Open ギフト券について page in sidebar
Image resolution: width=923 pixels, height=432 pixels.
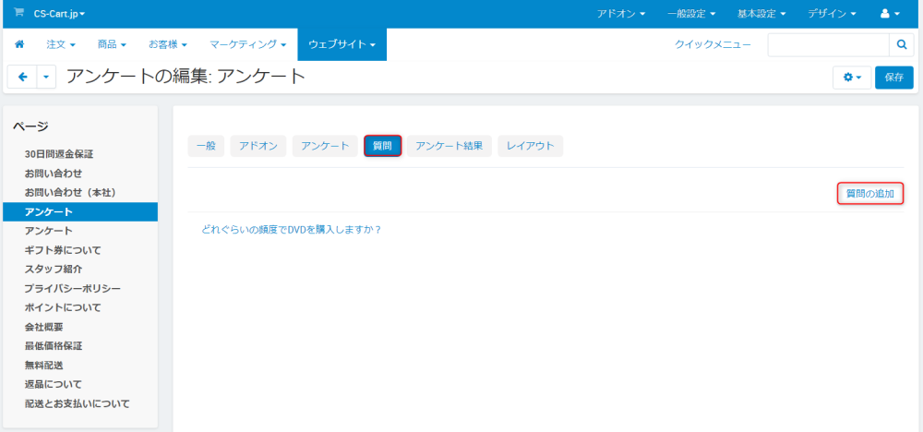(63, 250)
